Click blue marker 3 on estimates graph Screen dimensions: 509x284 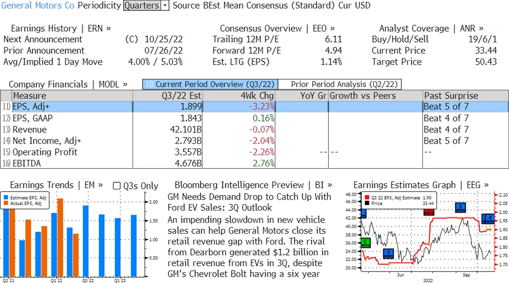pyautogui.click(x=388, y=253)
